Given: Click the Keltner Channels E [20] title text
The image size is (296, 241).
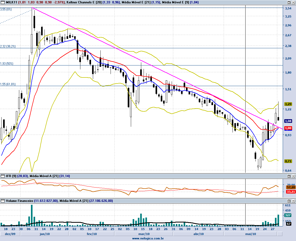Looking at the screenshot, I should click(84, 2).
